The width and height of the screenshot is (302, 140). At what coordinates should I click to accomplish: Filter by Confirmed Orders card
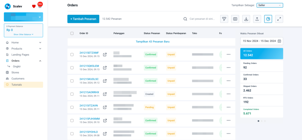(x=262, y=77)
